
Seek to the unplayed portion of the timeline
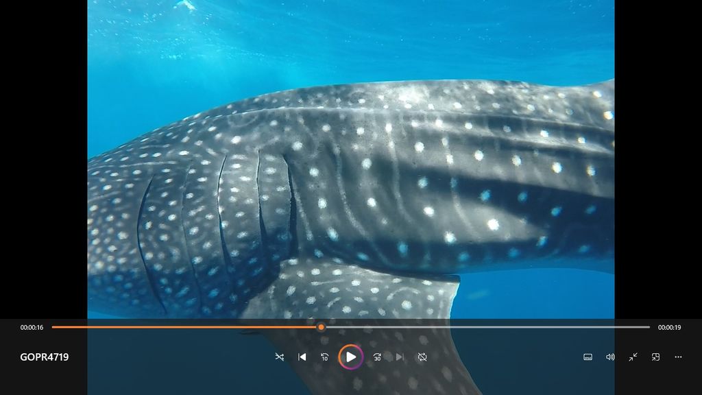(480, 327)
